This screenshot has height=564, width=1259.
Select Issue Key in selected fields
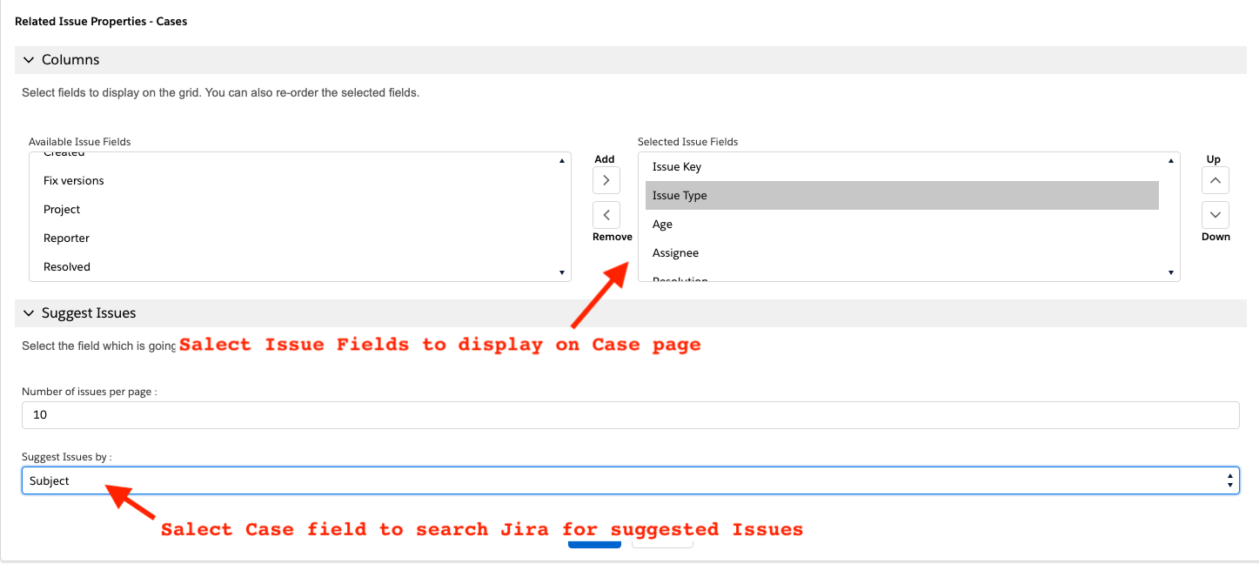[x=677, y=167]
